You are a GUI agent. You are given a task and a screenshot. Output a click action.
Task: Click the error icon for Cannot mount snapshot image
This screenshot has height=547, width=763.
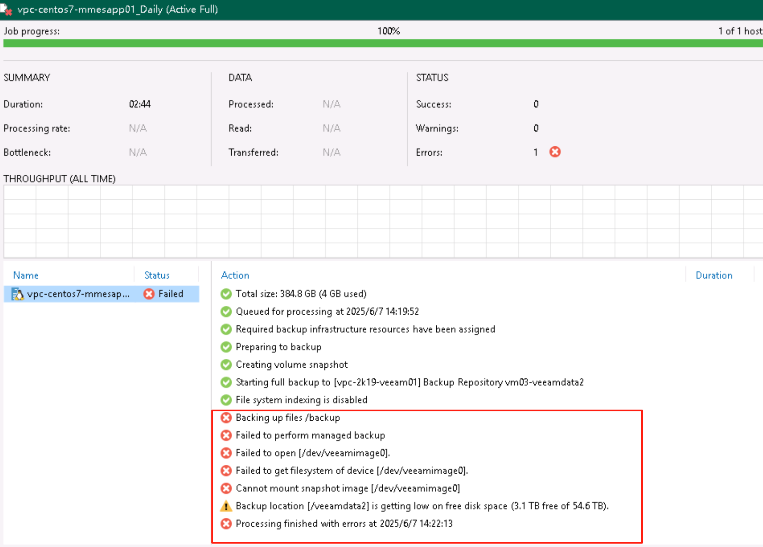[226, 488]
